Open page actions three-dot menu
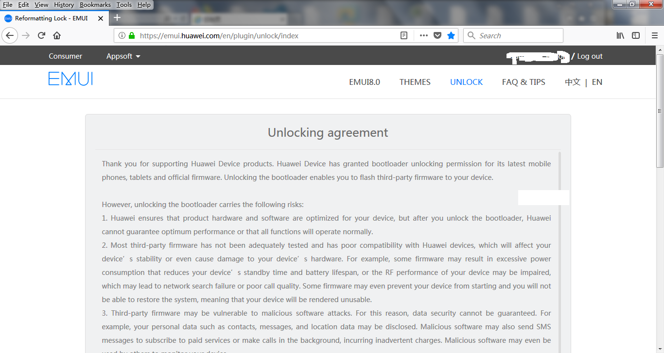 423,35
